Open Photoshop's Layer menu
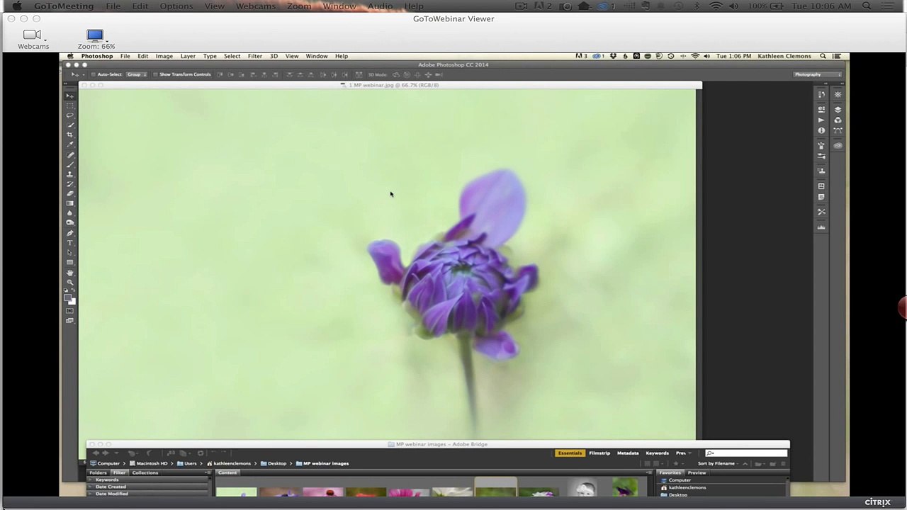Screen dimensions: 907x510 point(188,56)
